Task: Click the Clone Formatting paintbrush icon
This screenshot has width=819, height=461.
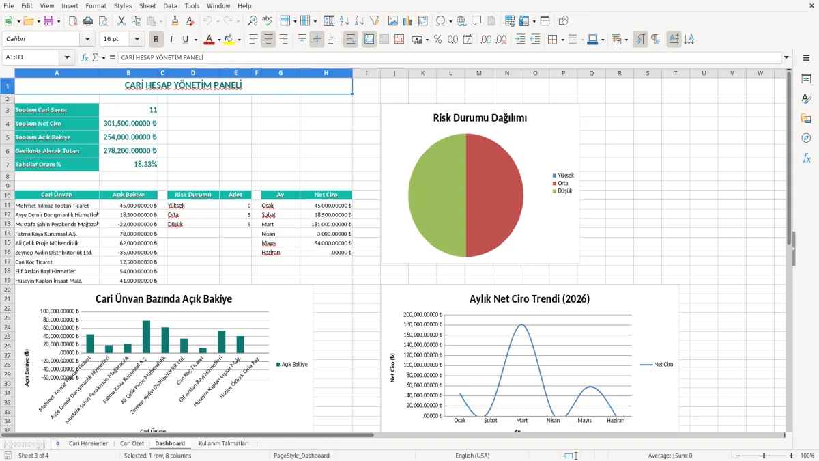Action: coord(175,21)
